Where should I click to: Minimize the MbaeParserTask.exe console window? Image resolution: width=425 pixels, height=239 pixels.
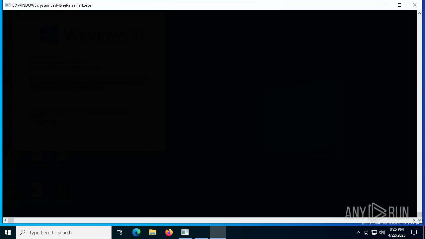point(384,5)
